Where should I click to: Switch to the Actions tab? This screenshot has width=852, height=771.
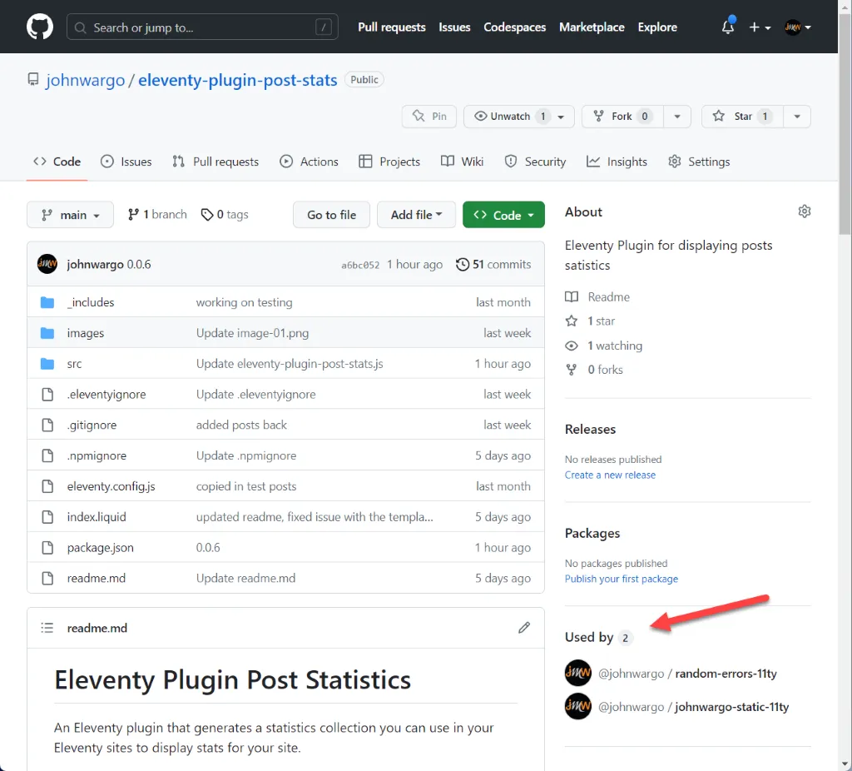309,162
